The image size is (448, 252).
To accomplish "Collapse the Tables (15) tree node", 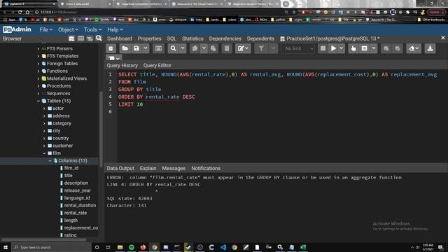I will (x=38, y=101).
